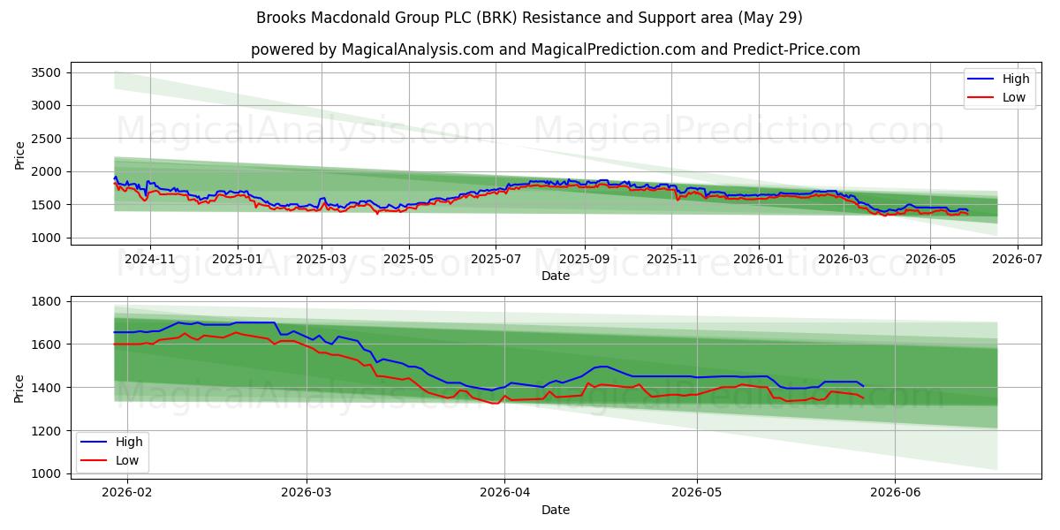Click the 3000 price tick in top chart
Screen dimensions: 1060x530
pos(47,105)
